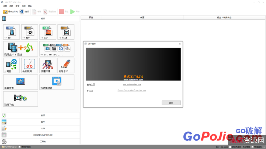Click the 来源 source column header
Image resolution: width=266 pixels, height=149 pixels.
142,18
